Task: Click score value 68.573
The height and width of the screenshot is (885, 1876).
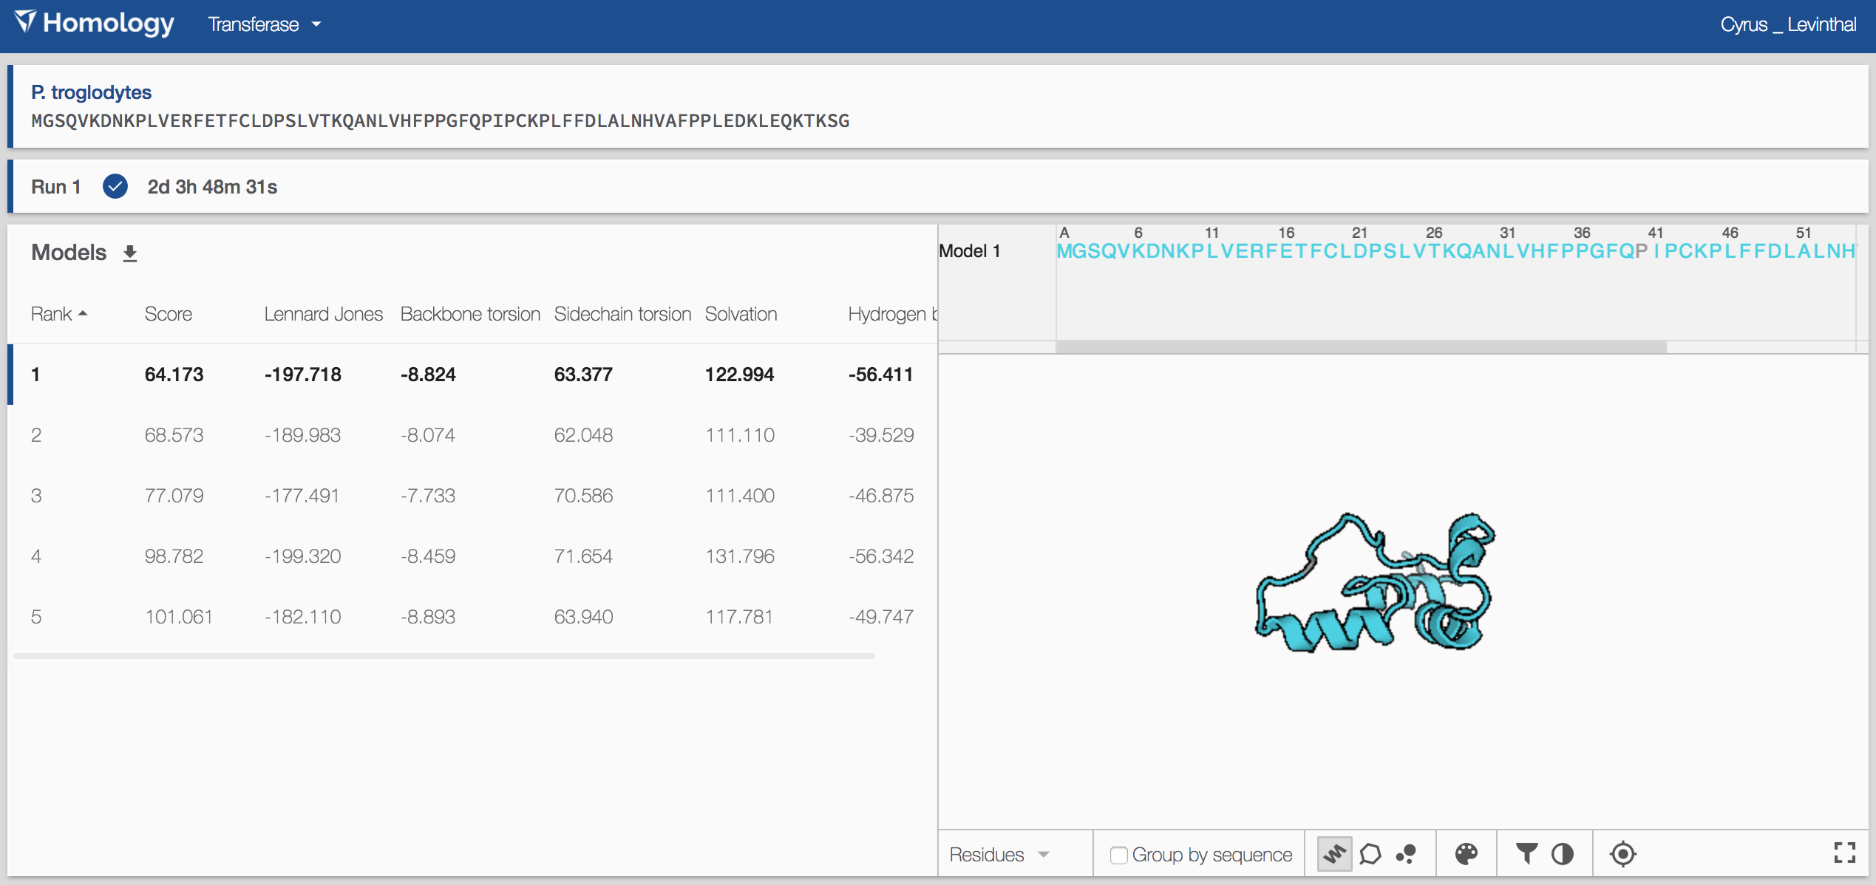Action: coord(174,435)
